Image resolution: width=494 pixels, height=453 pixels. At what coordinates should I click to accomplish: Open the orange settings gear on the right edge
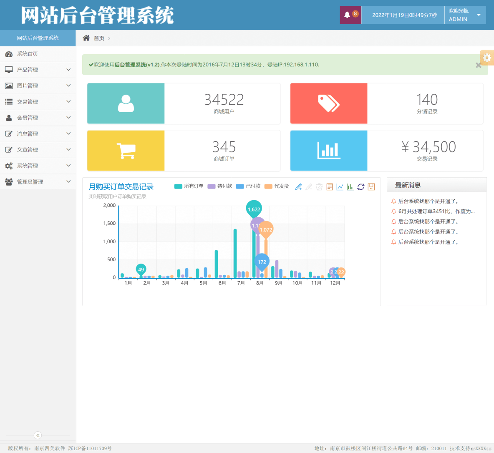pyautogui.click(x=486, y=58)
